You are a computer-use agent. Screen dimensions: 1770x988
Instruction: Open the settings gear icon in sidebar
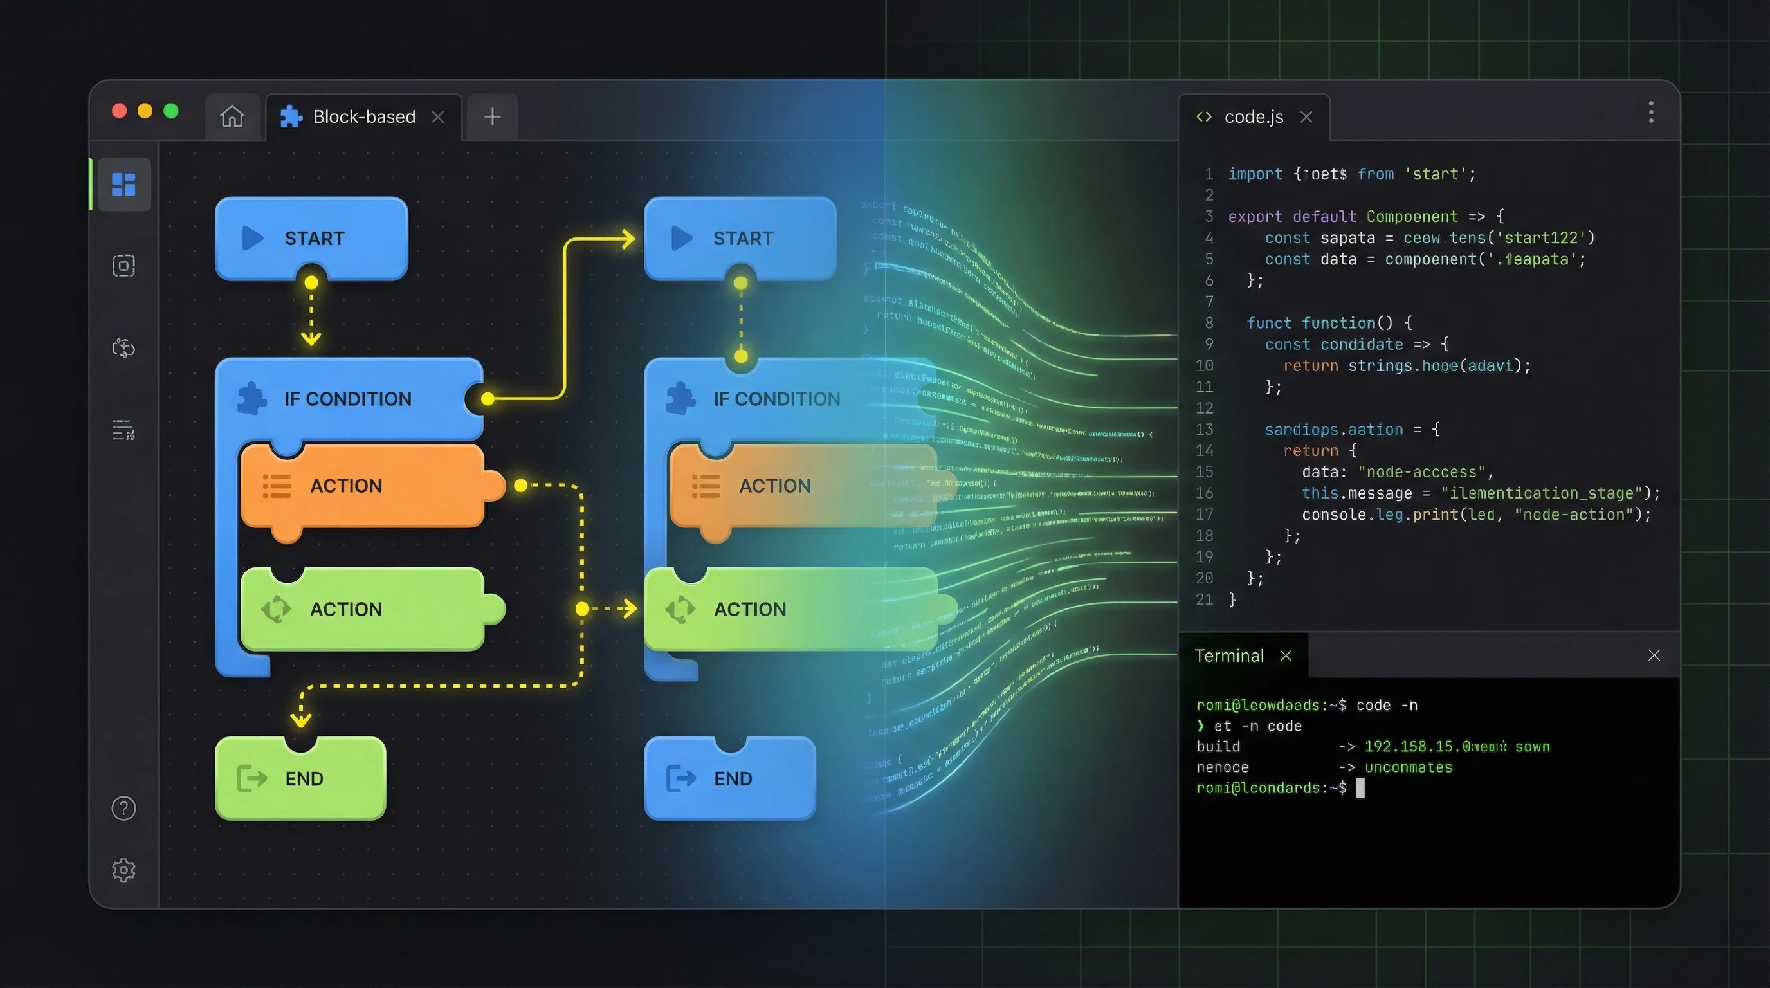coord(123,870)
